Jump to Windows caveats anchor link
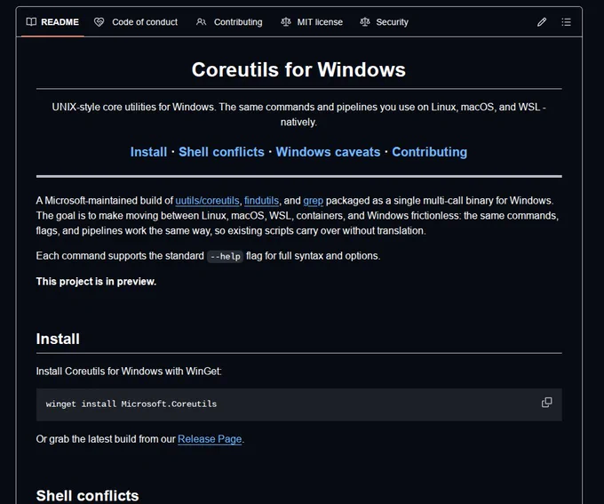The width and height of the screenshot is (604, 504). 328,152
